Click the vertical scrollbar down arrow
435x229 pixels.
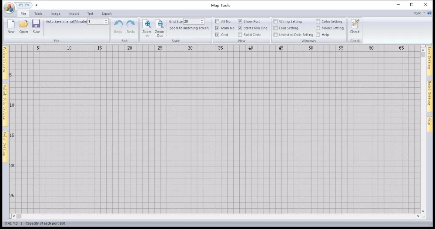[423, 211]
